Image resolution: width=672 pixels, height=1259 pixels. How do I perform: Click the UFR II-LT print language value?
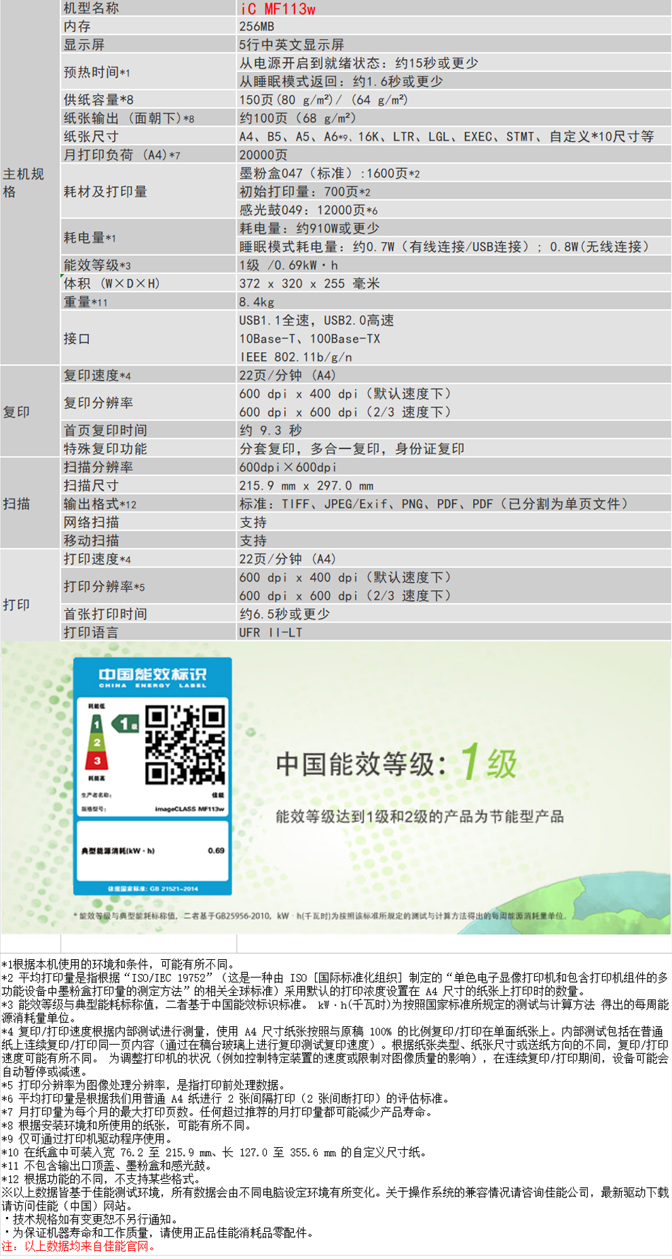(x=271, y=632)
